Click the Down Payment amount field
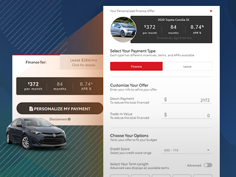 [187, 100]
